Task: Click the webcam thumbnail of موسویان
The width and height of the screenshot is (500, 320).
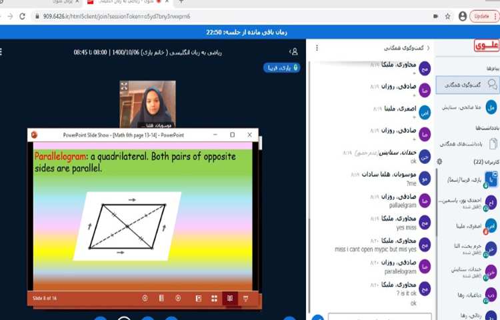Action: (x=147, y=104)
